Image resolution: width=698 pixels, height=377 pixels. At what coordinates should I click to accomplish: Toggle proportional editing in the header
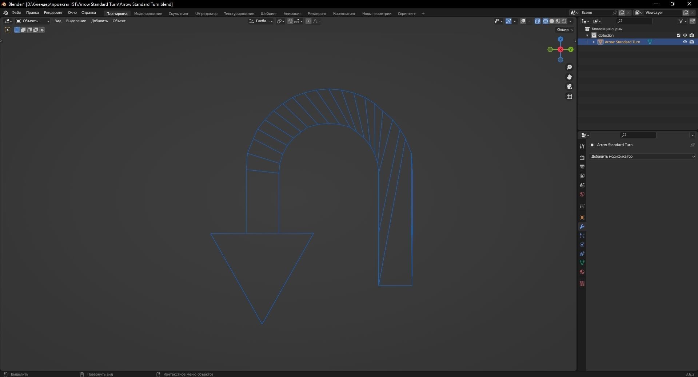(308, 21)
